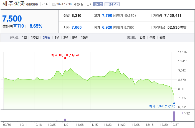
Task: Click the 하한가 5,750 text
Action: tap(124, 27)
